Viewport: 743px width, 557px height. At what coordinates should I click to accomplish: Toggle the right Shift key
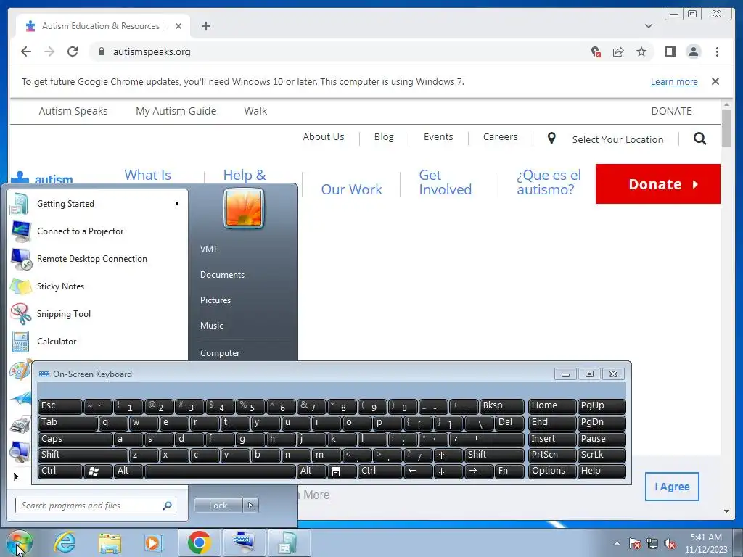(x=494, y=455)
